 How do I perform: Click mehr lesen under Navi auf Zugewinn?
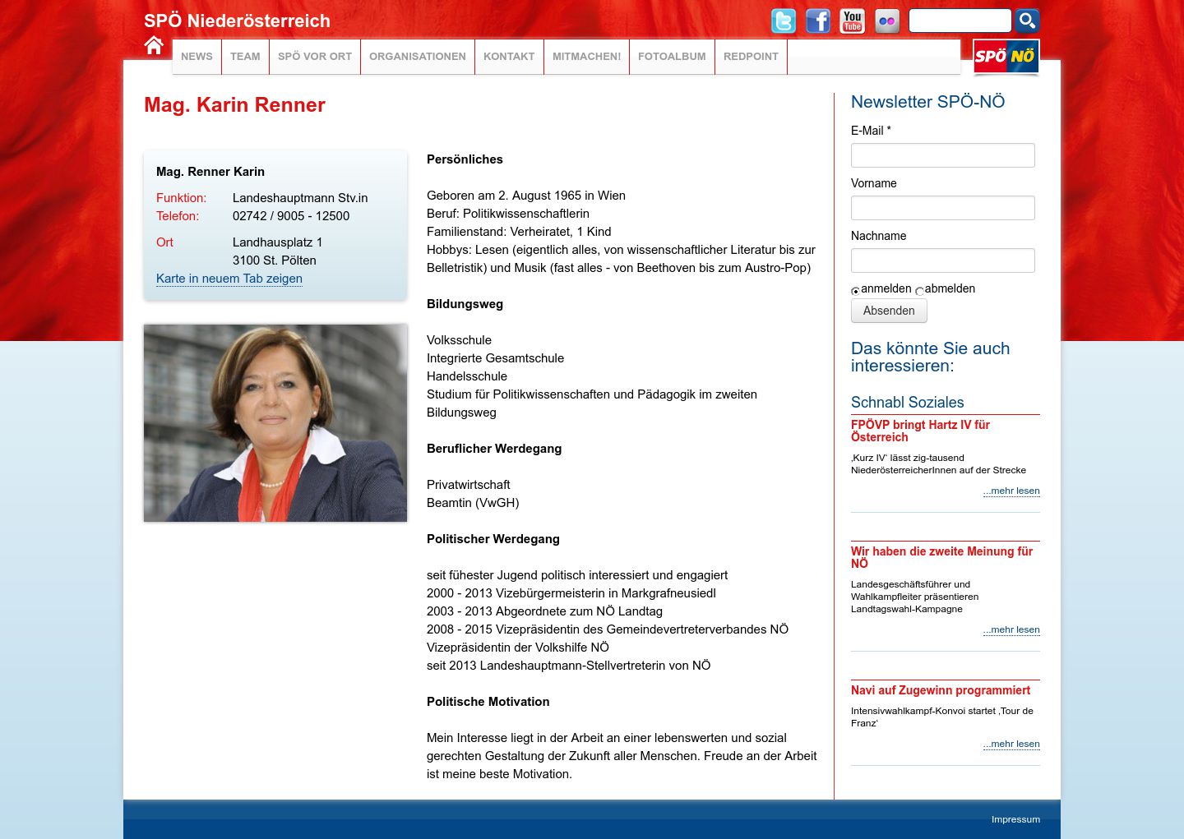click(x=1011, y=744)
